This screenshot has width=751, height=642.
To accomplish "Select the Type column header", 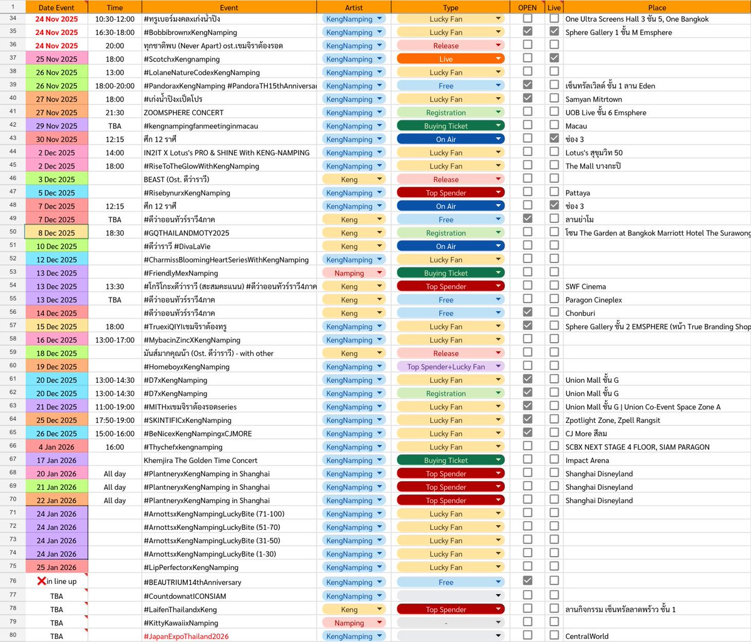I will coord(451,8).
